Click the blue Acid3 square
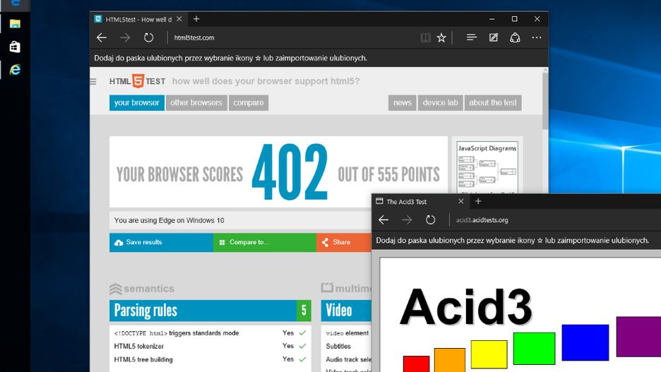This screenshot has width=661, height=372. click(585, 342)
